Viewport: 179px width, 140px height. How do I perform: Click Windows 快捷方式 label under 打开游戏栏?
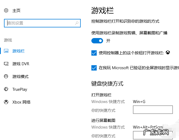coord(108,102)
